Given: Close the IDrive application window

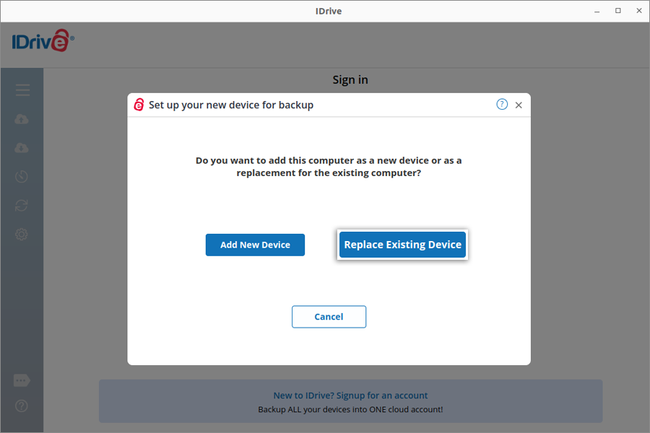Looking at the screenshot, I should point(638,11).
